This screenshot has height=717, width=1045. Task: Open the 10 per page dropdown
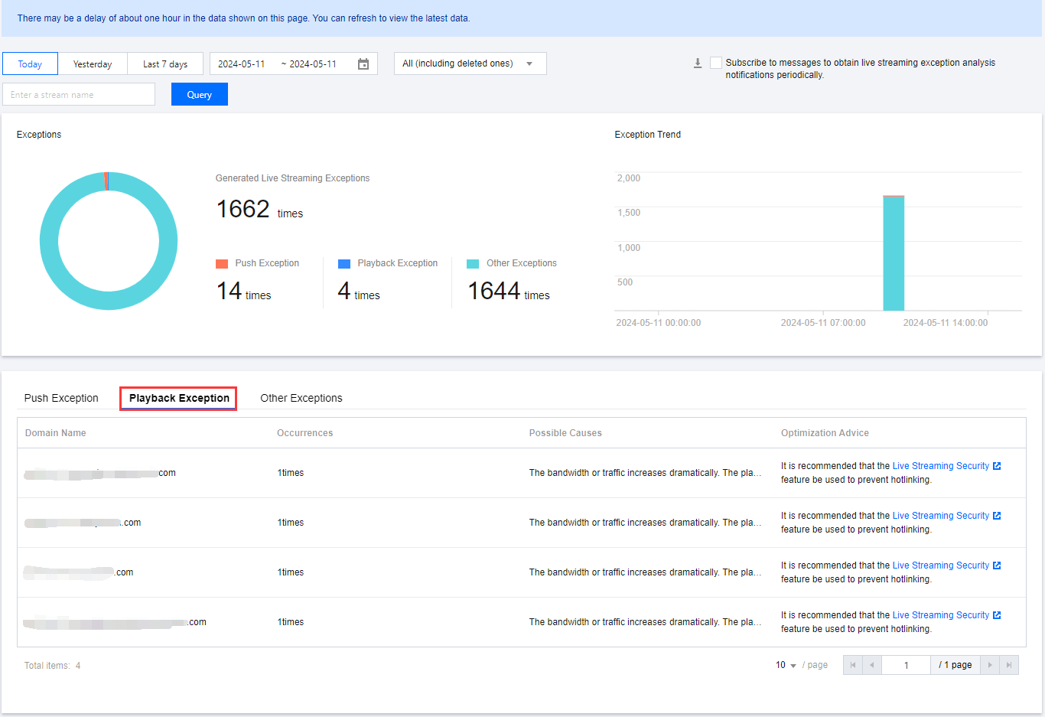click(x=786, y=665)
